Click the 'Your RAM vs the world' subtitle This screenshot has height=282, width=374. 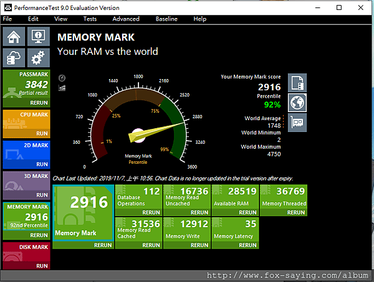108,52
